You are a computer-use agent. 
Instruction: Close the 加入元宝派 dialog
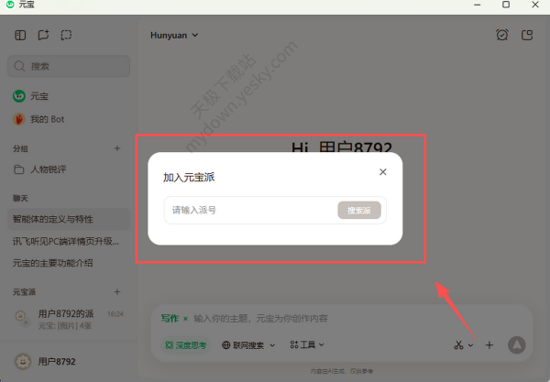[383, 171]
